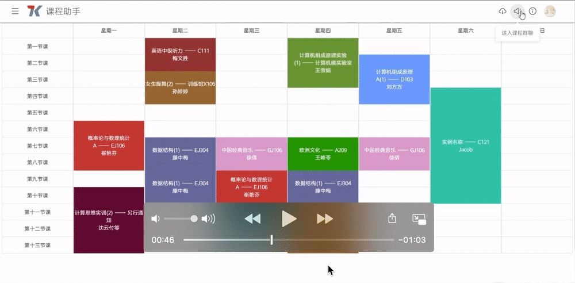Select the 实例名称 C121 Jacob course
Screen dimensions: 575x283
[x=465, y=146]
